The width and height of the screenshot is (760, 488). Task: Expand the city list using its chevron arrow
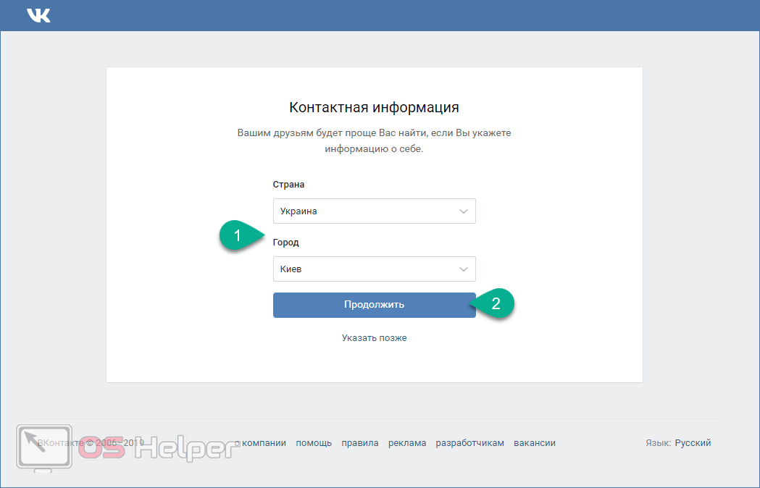coord(464,269)
